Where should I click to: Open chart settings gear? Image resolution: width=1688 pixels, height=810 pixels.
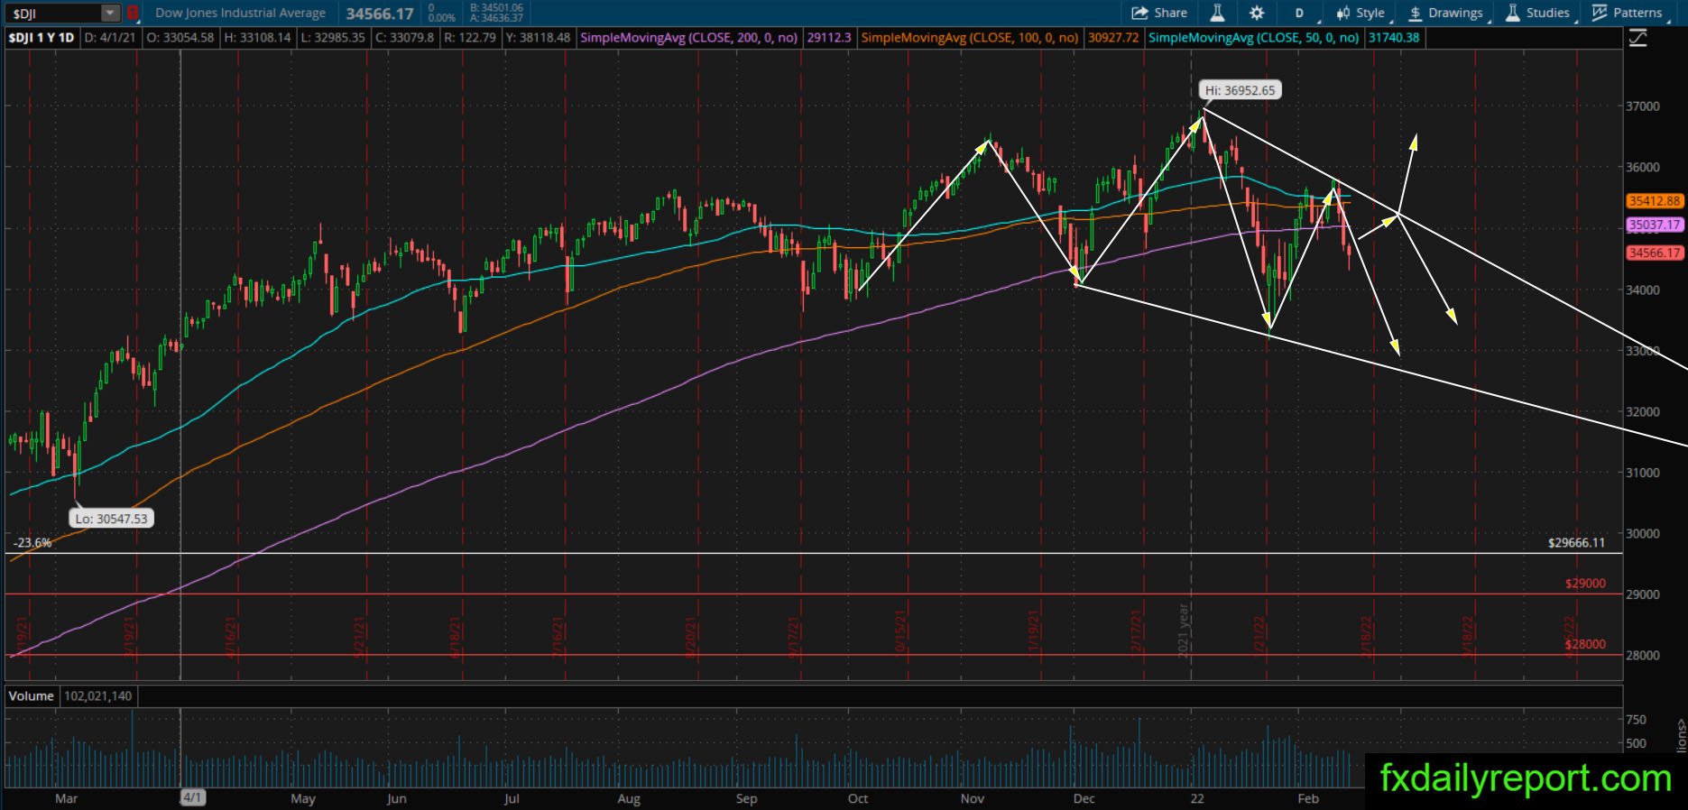tap(1257, 13)
